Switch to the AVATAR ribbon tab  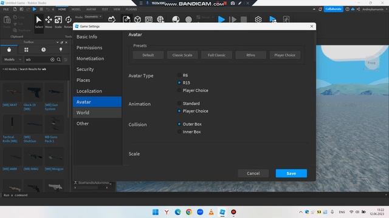point(91,9)
